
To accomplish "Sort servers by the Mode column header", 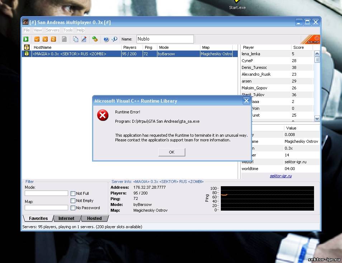I will [179, 47].
